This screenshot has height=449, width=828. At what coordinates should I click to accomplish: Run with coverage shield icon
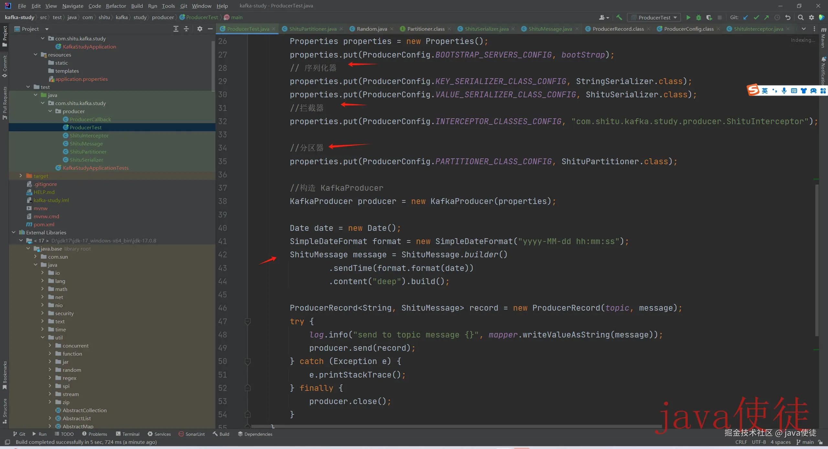(x=709, y=17)
